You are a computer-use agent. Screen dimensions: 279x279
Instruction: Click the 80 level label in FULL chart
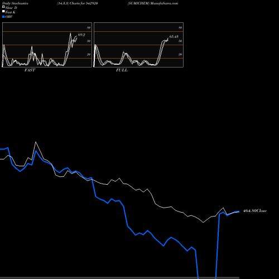[180, 27]
